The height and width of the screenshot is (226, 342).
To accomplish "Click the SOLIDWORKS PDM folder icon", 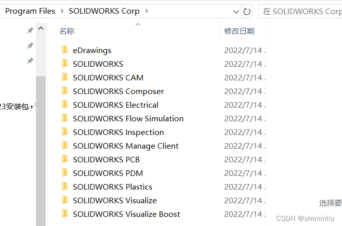I will pyautogui.click(x=65, y=172).
